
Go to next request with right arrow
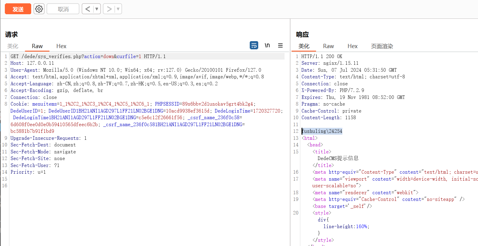109,9
